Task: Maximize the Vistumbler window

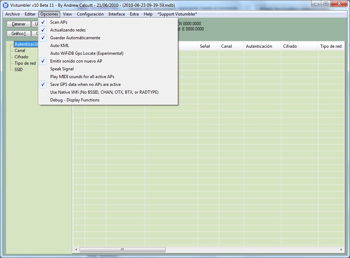Action: [326, 4]
